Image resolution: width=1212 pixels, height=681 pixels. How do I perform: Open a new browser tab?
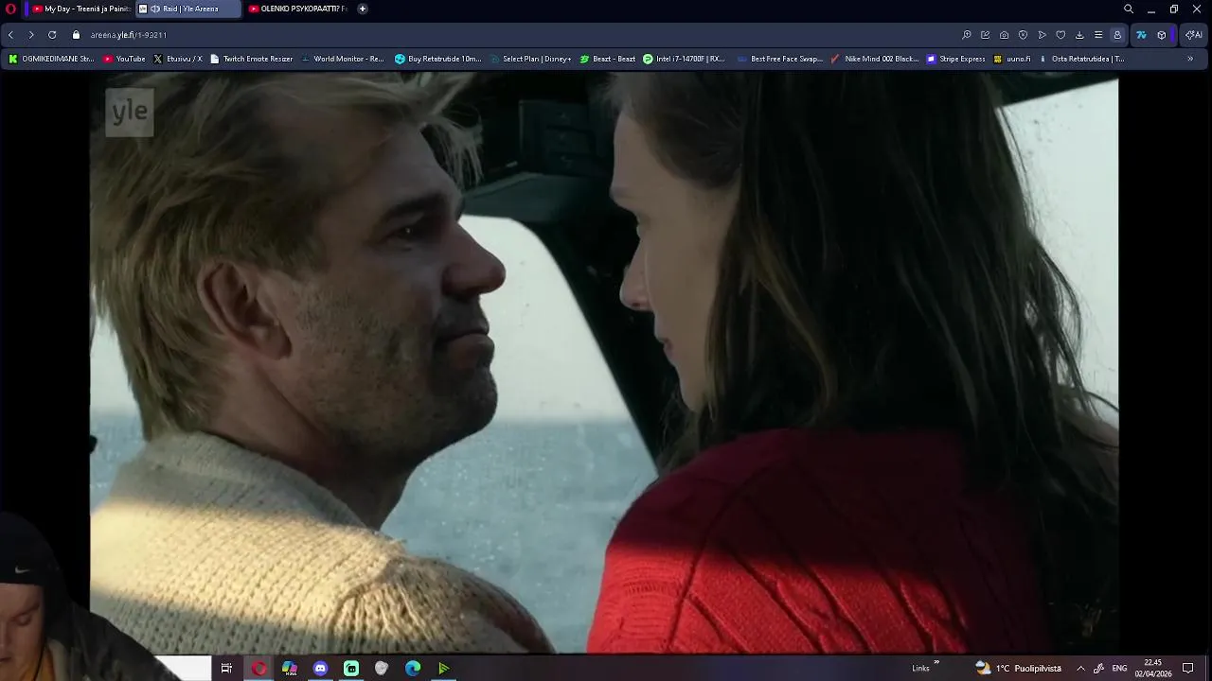tap(362, 9)
